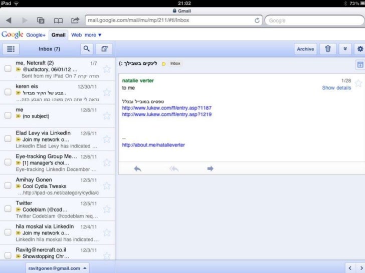Open about.me/natalieverter link
365x273 pixels.
point(153,145)
